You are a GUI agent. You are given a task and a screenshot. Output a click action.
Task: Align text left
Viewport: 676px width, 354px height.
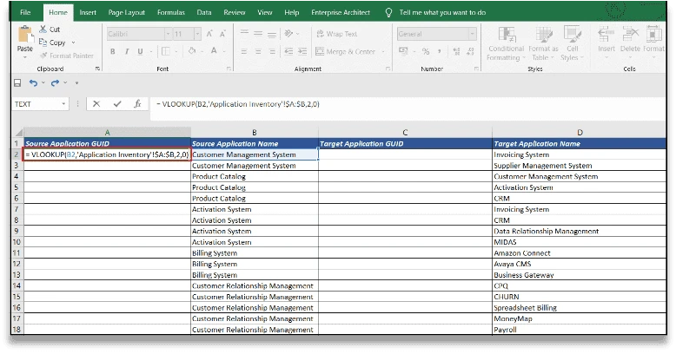tap(244, 52)
